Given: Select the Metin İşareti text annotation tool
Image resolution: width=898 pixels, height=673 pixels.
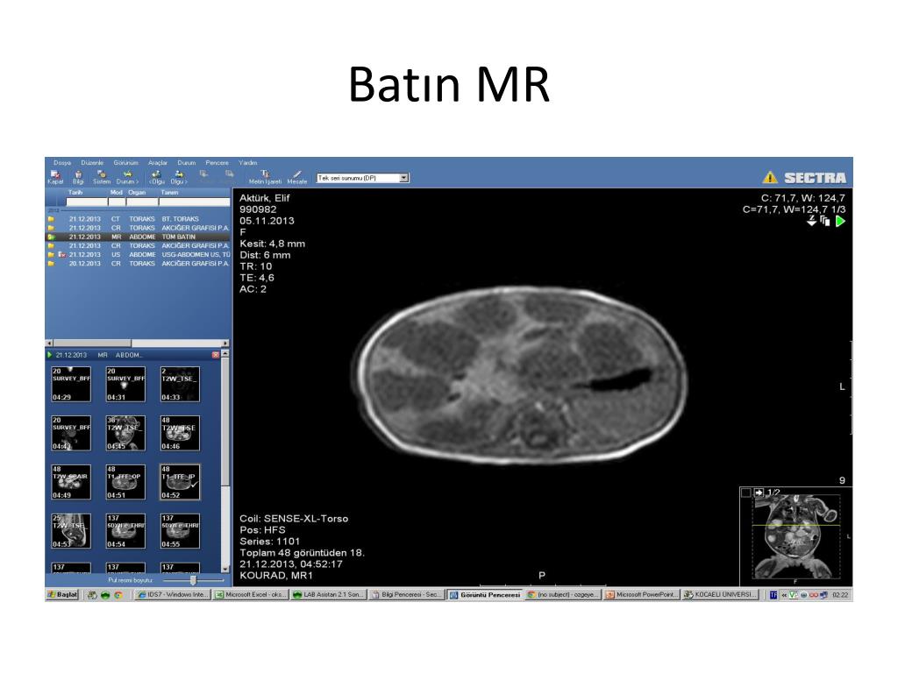Looking at the screenshot, I should (265, 177).
